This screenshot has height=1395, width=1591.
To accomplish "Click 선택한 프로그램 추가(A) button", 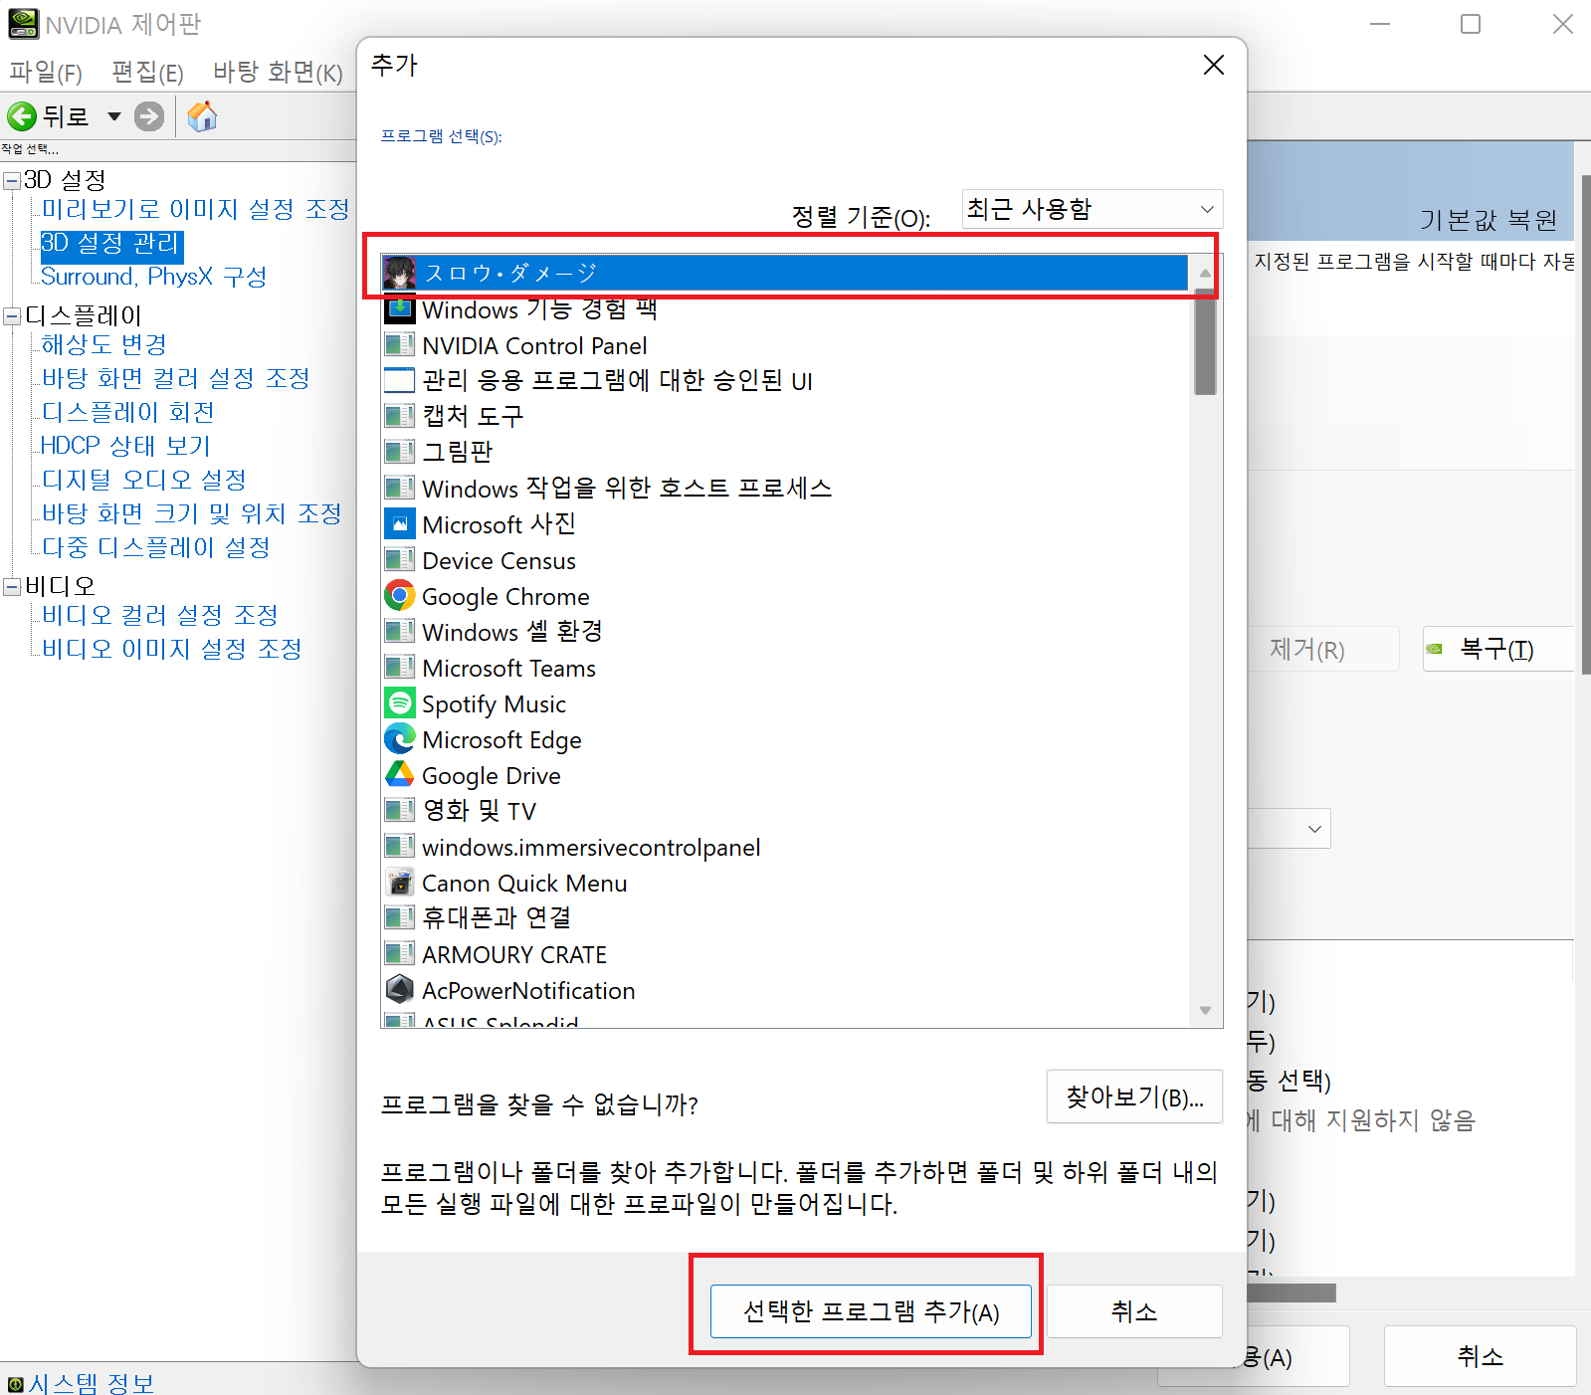I will [871, 1311].
